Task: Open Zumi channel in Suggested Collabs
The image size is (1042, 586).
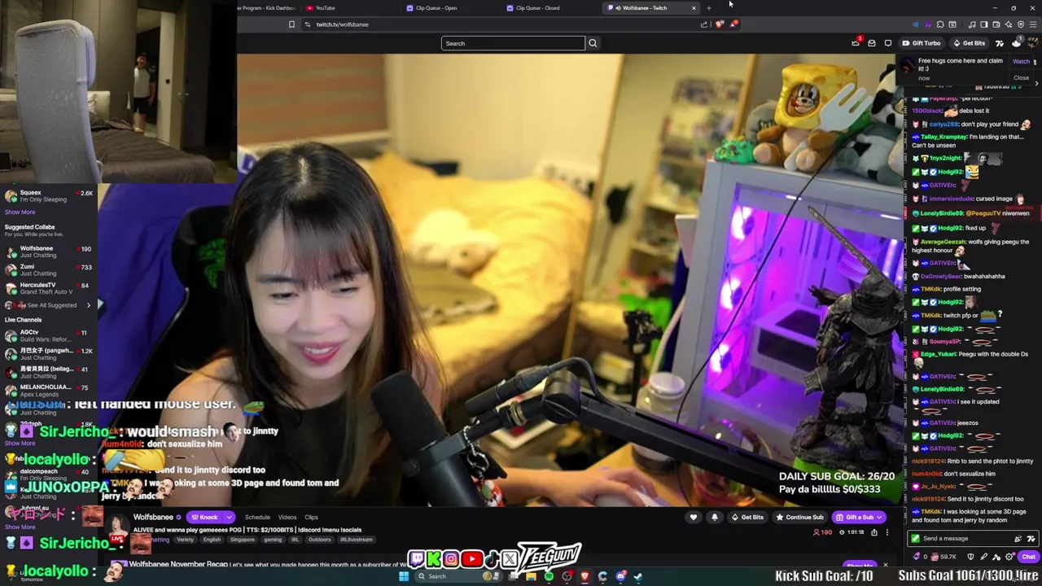Action: pyautogui.click(x=49, y=269)
